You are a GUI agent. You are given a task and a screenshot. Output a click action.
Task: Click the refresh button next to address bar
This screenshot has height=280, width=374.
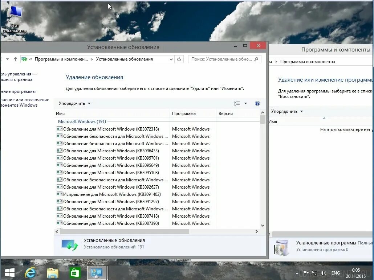pyautogui.click(x=179, y=59)
